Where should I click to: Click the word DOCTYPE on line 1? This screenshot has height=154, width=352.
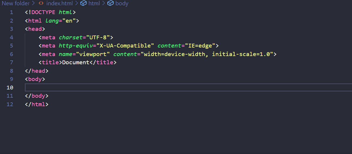point(43,12)
